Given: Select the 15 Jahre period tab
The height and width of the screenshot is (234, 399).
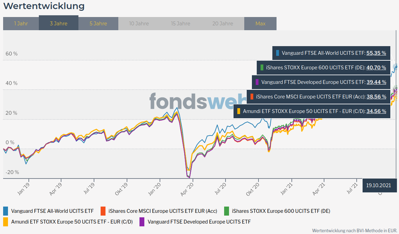Looking at the screenshot, I should pyautogui.click(x=180, y=24).
